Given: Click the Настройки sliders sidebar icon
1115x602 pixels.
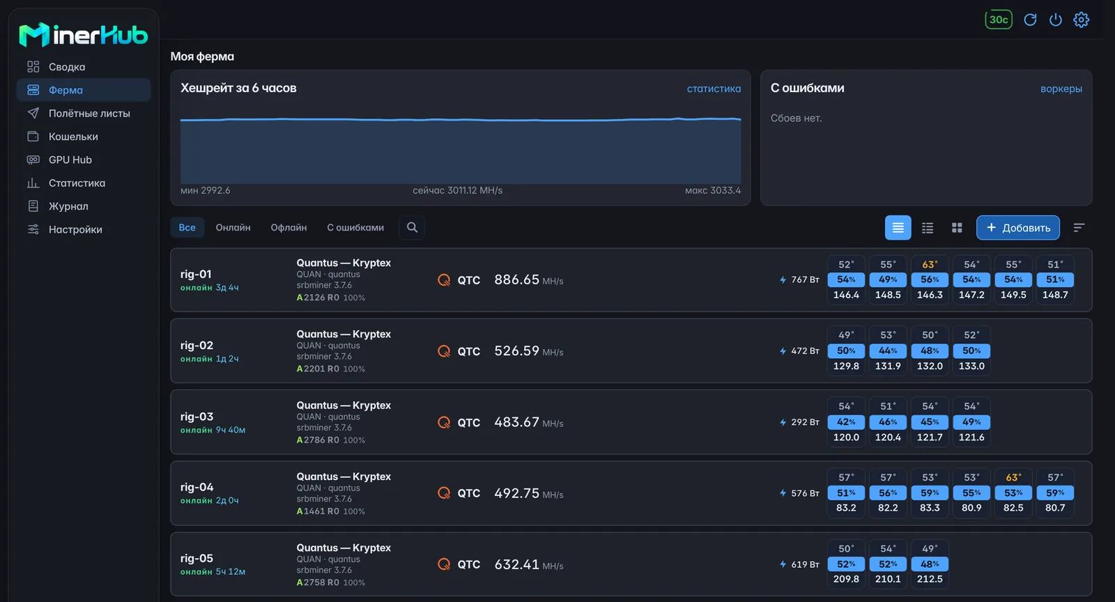Looking at the screenshot, I should pyautogui.click(x=33, y=229).
